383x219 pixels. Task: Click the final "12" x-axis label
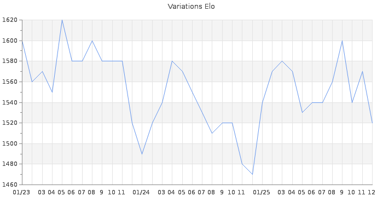pos(372,192)
